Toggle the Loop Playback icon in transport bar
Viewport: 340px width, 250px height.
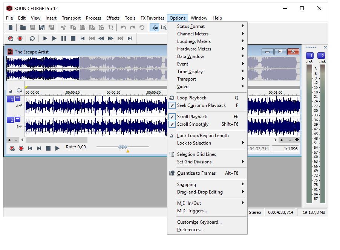click(x=32, y=38)
